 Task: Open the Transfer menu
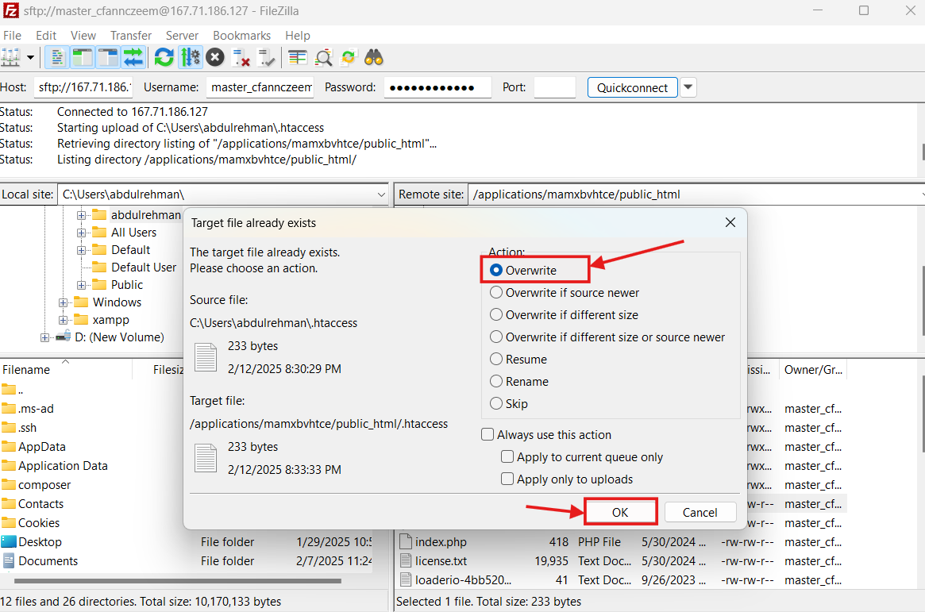coord(131,36)
